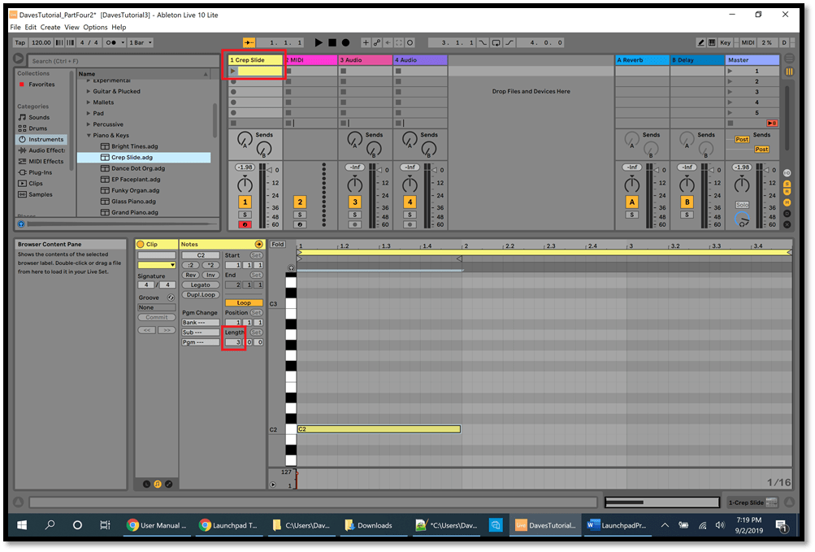Open the Samples category
Screen dimensions: 815x552
(40, 194)
